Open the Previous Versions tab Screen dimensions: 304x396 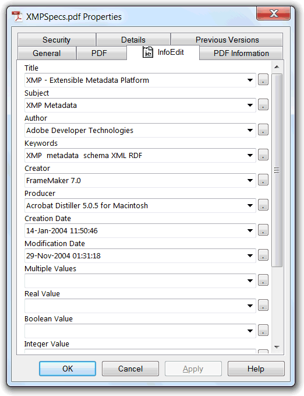click(x=227, y=40)
